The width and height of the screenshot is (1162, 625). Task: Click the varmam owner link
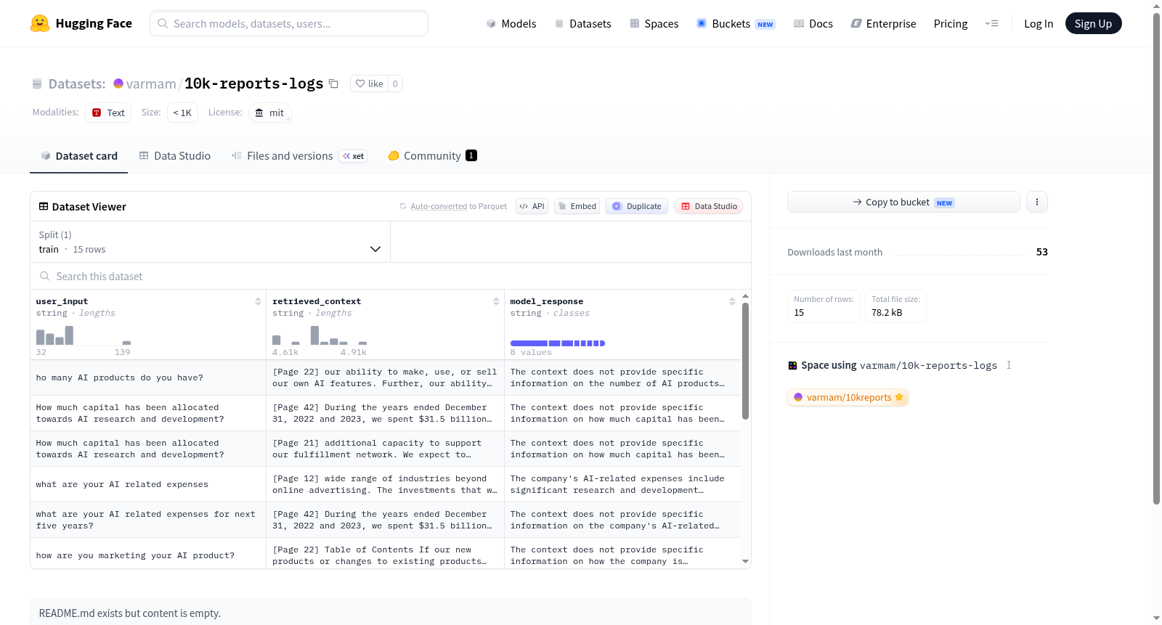[151, 83]
